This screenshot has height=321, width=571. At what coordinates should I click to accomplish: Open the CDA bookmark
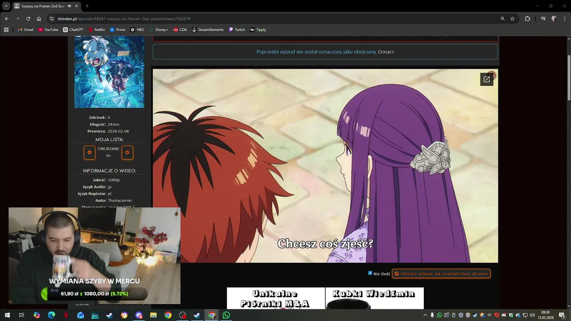[180, 30]
